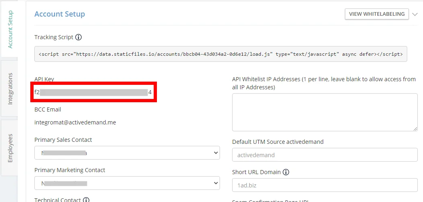Click the Primary Marketing Contact label
This screenshot has height=202, width=423.
click(70, 170)
